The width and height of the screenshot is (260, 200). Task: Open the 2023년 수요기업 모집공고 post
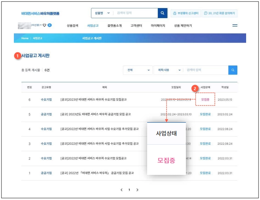pos(93,99)
